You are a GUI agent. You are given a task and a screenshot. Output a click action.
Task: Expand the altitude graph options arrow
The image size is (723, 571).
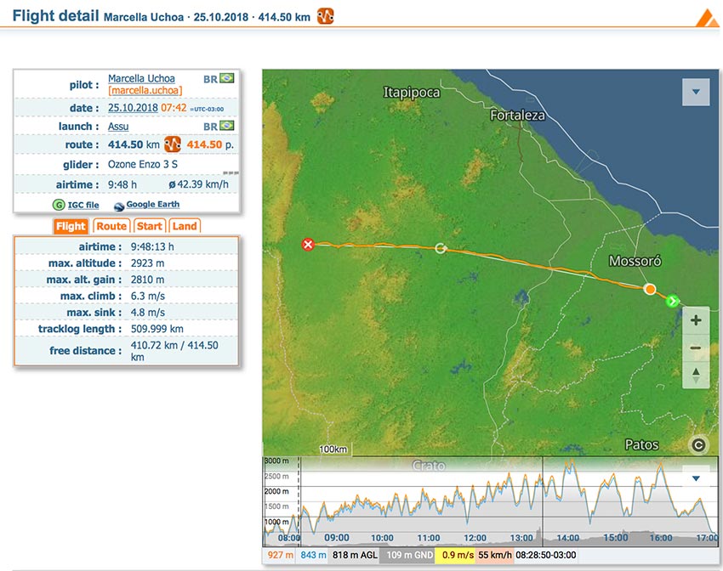[x=696, y=478]
